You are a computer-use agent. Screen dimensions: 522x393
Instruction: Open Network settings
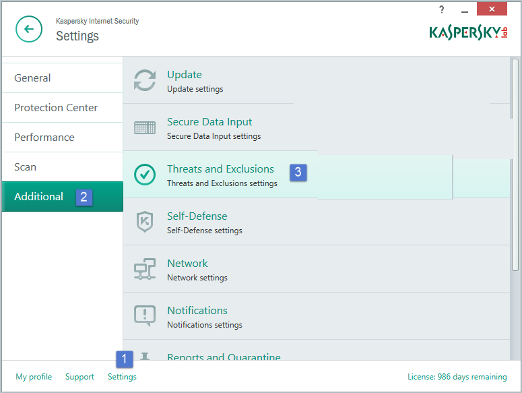click(x=187, y=263)
